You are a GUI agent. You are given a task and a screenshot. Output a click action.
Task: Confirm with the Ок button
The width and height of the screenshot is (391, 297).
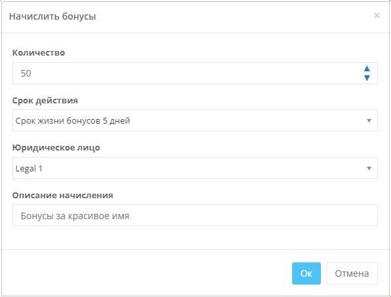tap(307, 273)
